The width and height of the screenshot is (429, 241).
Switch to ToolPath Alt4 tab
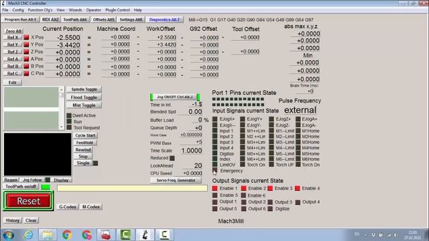[75, 19]
